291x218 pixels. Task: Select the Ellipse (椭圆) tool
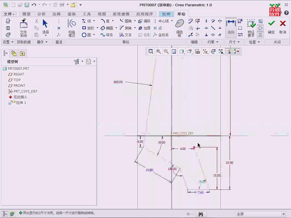tap(107, 28)
